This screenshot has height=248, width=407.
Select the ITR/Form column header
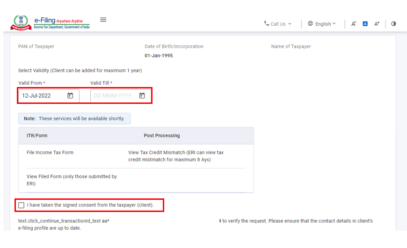pos(37,136)
